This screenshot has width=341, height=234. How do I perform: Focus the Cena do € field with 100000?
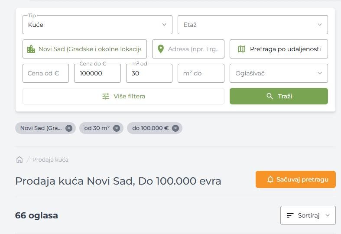pos(97,73)
